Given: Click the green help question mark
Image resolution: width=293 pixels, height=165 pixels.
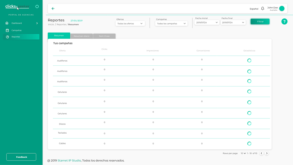Looking at the screenshot, I should (x=284, y=21).
